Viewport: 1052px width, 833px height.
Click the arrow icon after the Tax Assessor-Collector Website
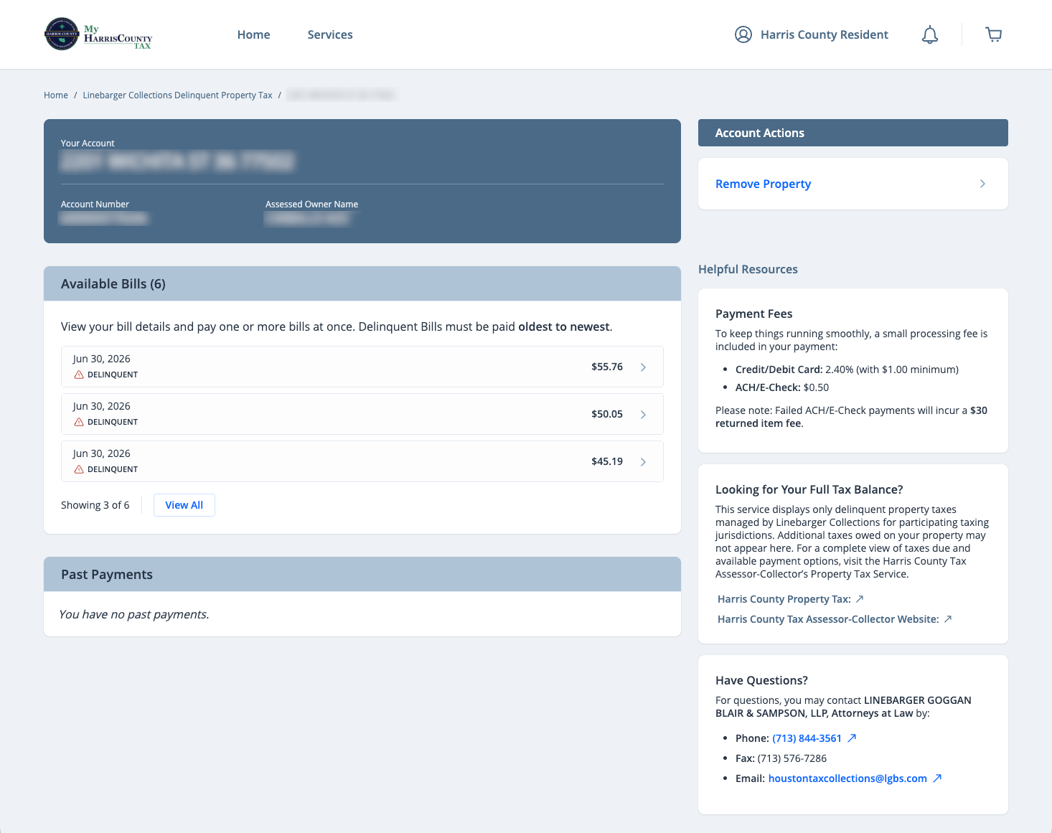(948, 619)
